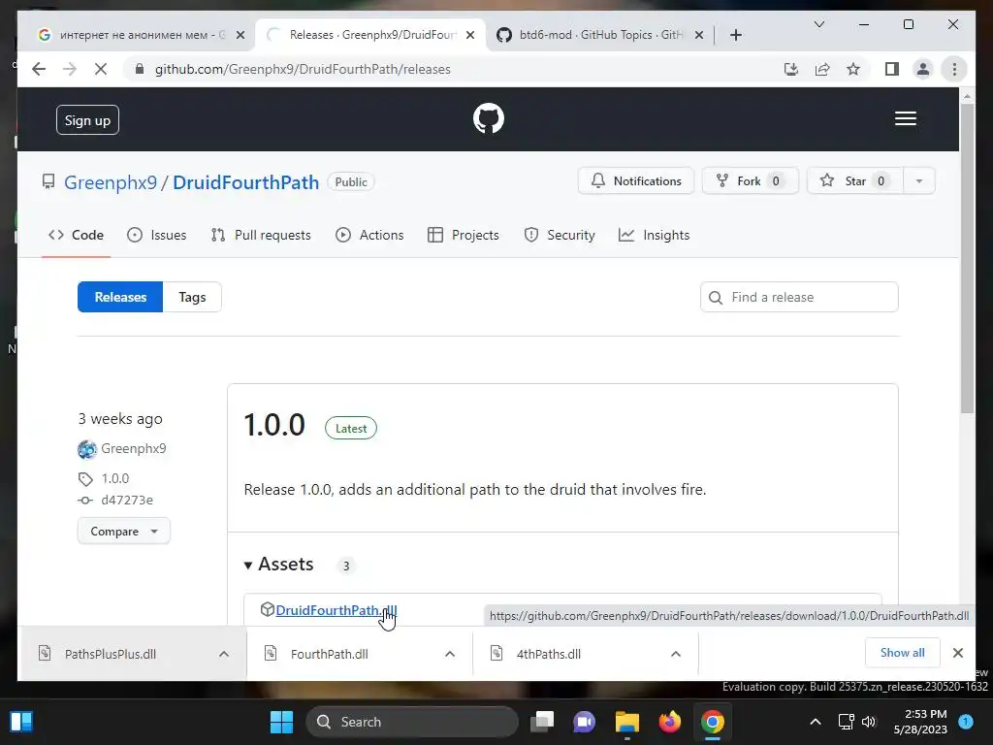Click the 1.0.0 tag link
The width and height of the screenshot is (993, 745).
coord(114,478)
